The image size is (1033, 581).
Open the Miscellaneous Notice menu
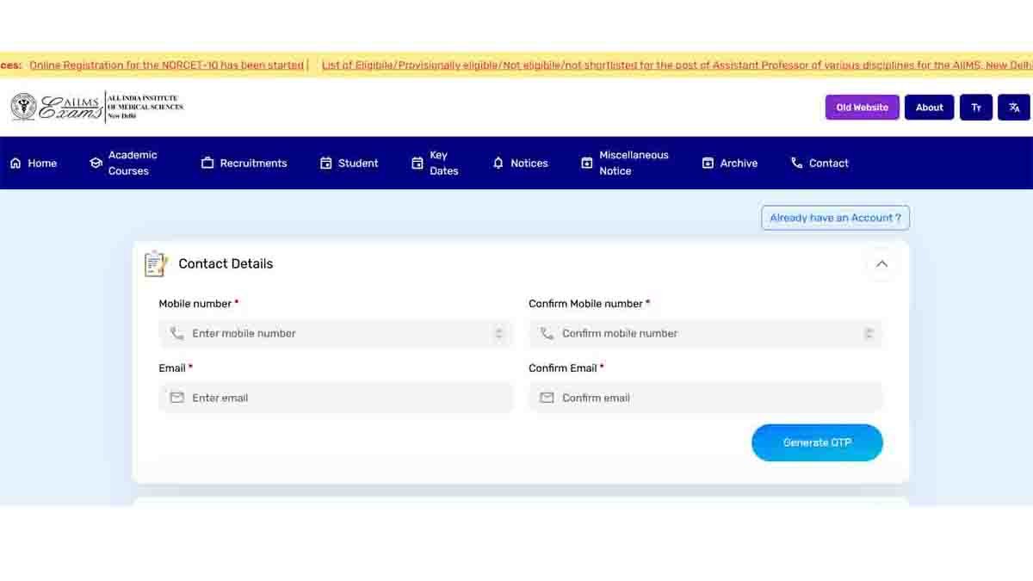[x=623, y=163]
